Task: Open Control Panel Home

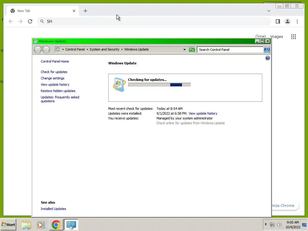Action: tap(55, 61)
